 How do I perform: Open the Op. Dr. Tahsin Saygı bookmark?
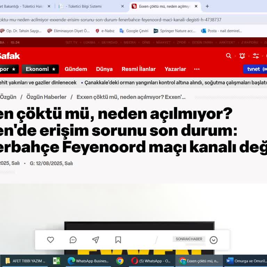[21, 31]
